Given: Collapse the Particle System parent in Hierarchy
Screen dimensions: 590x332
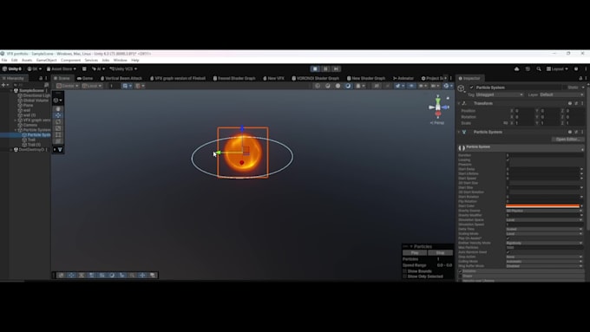Looking at the screenshot, I should [x=16, y=130].
